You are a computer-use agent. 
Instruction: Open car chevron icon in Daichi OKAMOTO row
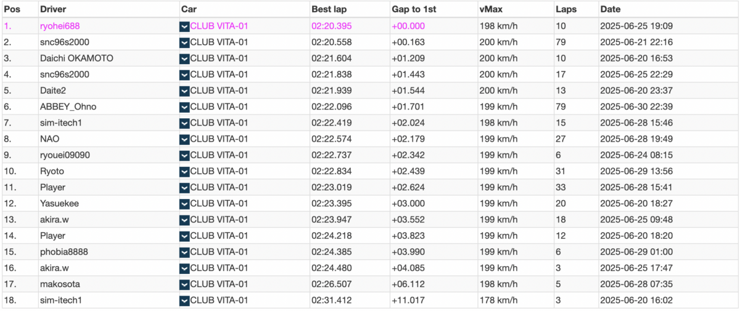tap(184, 59)
